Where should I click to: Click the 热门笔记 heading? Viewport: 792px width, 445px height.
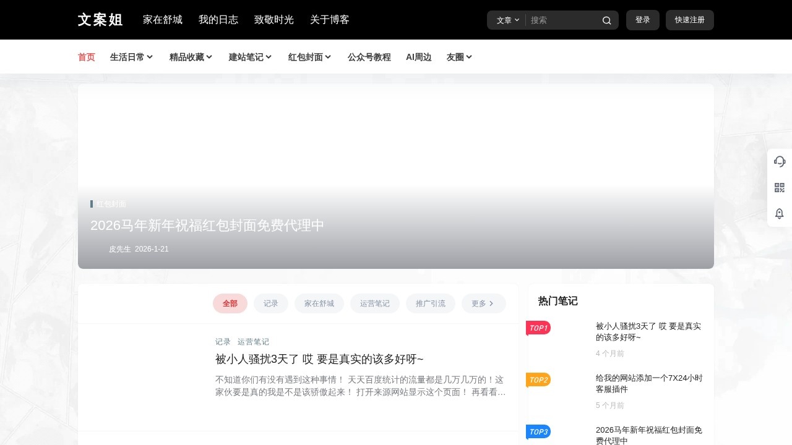tap(558, 301)
